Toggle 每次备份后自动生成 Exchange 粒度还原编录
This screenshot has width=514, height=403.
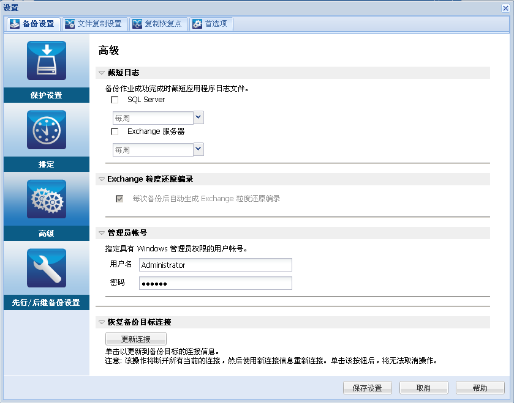tap(119, 199)
